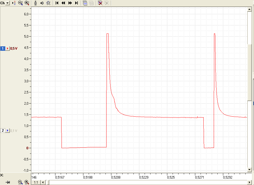The height and width of the screenshot is (185, 254).
Task: Click the vertically stacked boxes toolbar icon
Action: tap(36, 3)
